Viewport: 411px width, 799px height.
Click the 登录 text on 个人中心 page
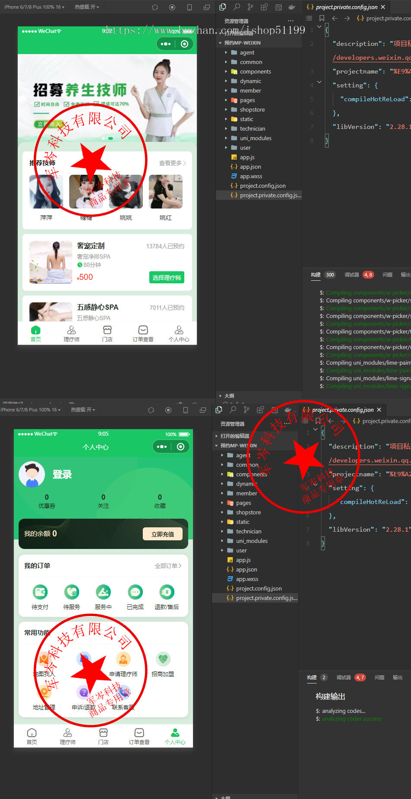62,475
